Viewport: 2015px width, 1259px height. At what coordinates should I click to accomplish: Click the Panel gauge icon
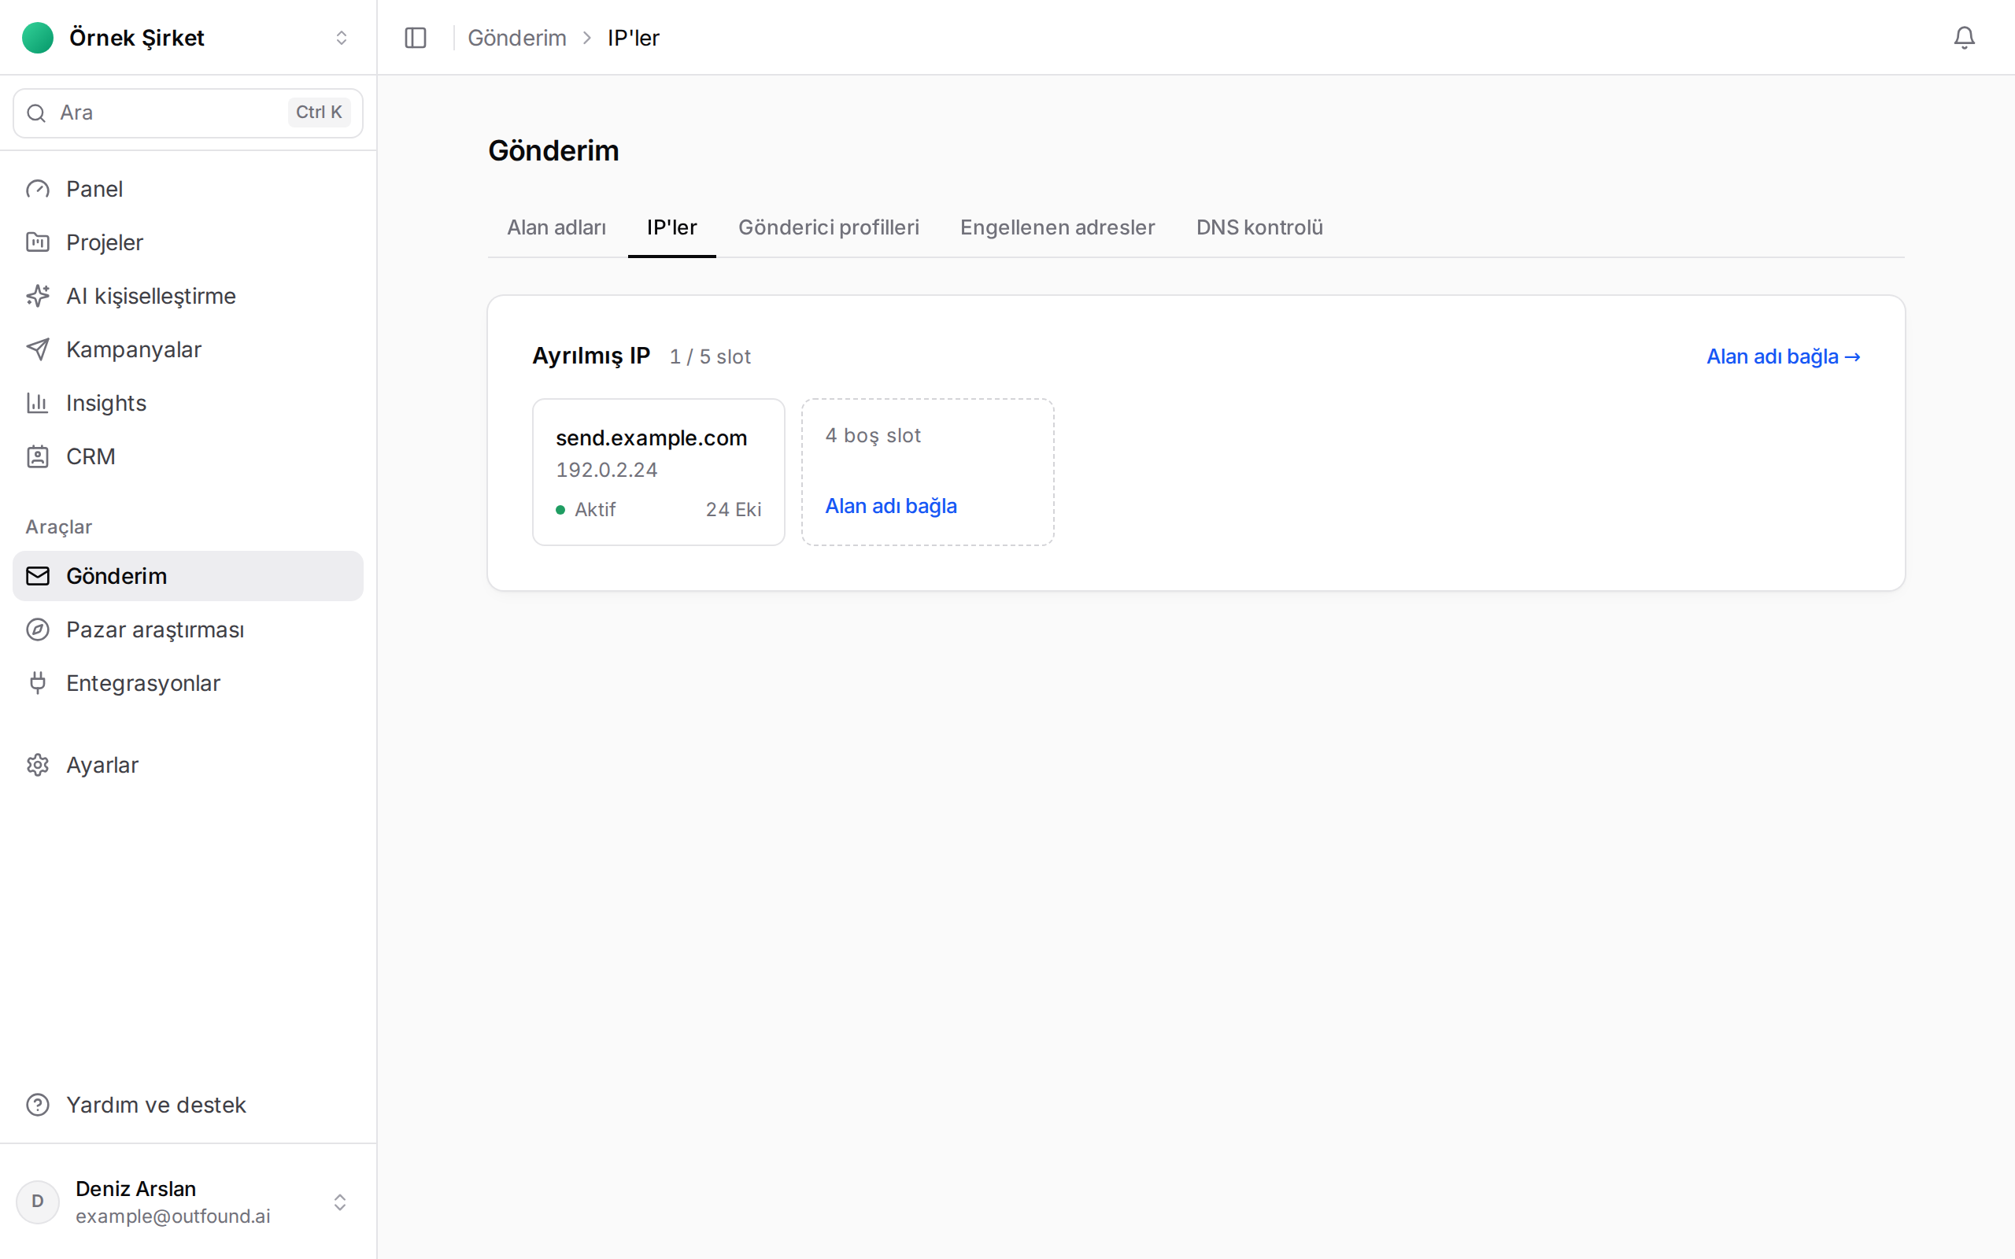tap(38, 189)
